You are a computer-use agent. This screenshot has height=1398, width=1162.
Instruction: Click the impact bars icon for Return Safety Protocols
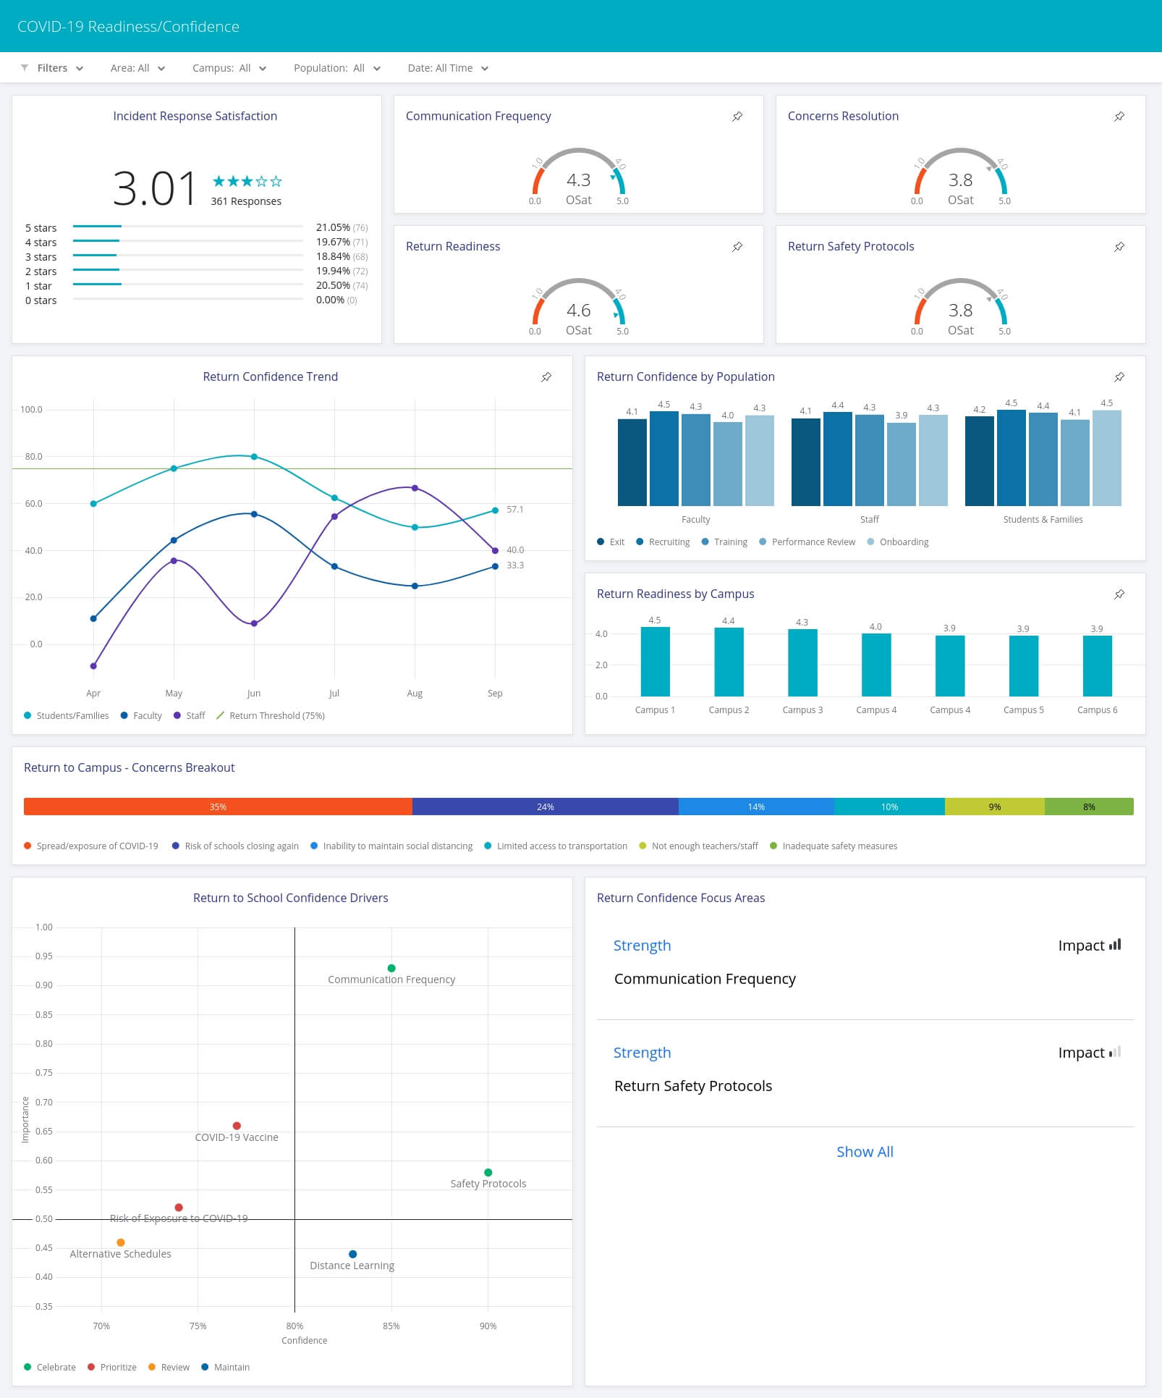pyautogui.click(x=1115, y=1051)
